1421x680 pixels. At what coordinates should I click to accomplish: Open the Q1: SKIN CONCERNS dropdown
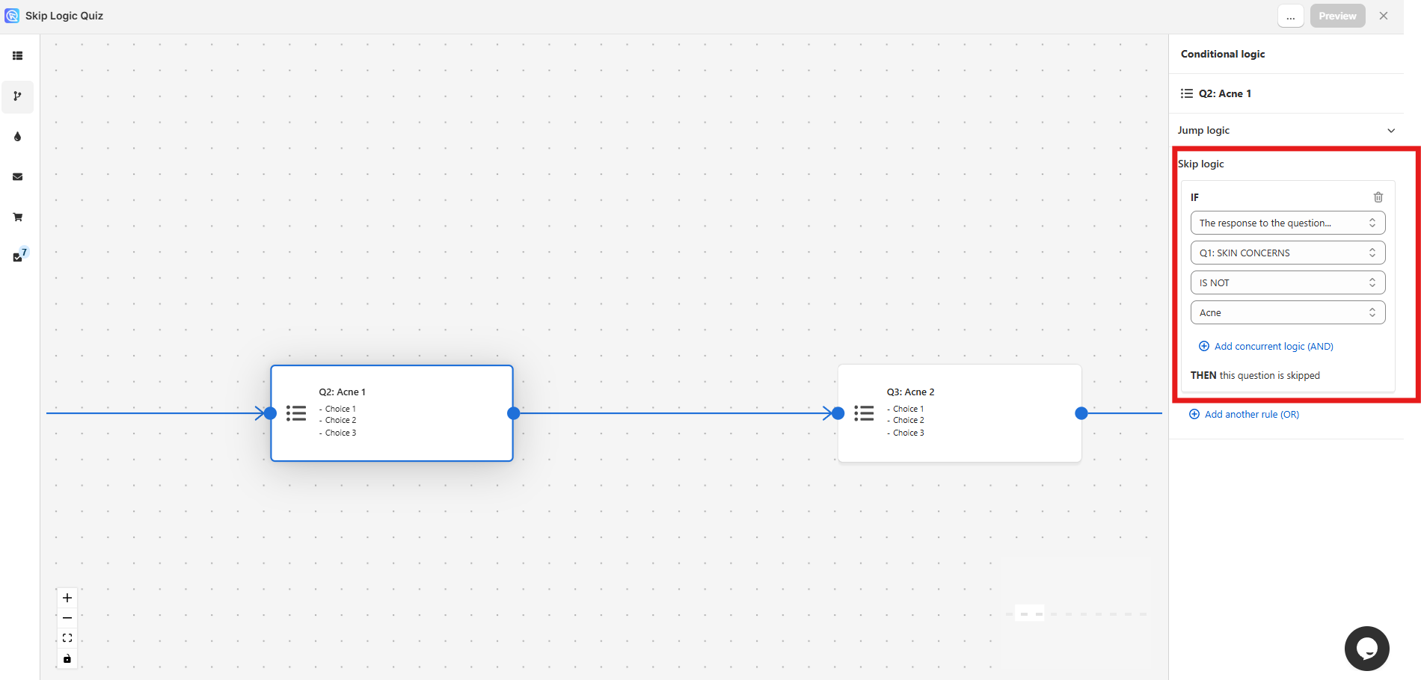pyautogui.click(x=1288, y=253)
